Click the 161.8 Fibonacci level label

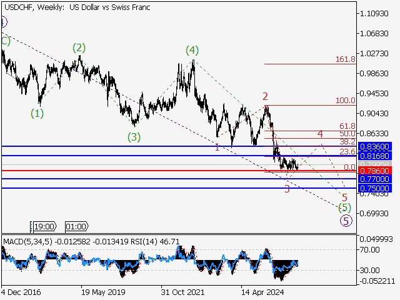tap(345, 59)
